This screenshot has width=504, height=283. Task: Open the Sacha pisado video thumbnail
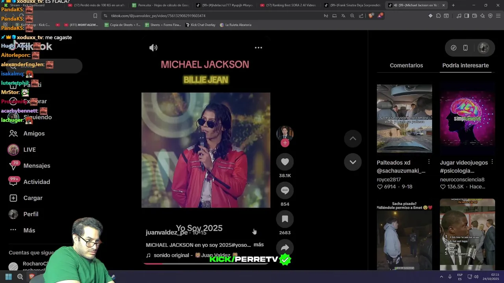point(404,234)
